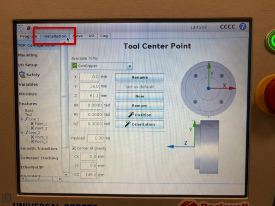Click the CX center of gravity field

pos(89,156)
